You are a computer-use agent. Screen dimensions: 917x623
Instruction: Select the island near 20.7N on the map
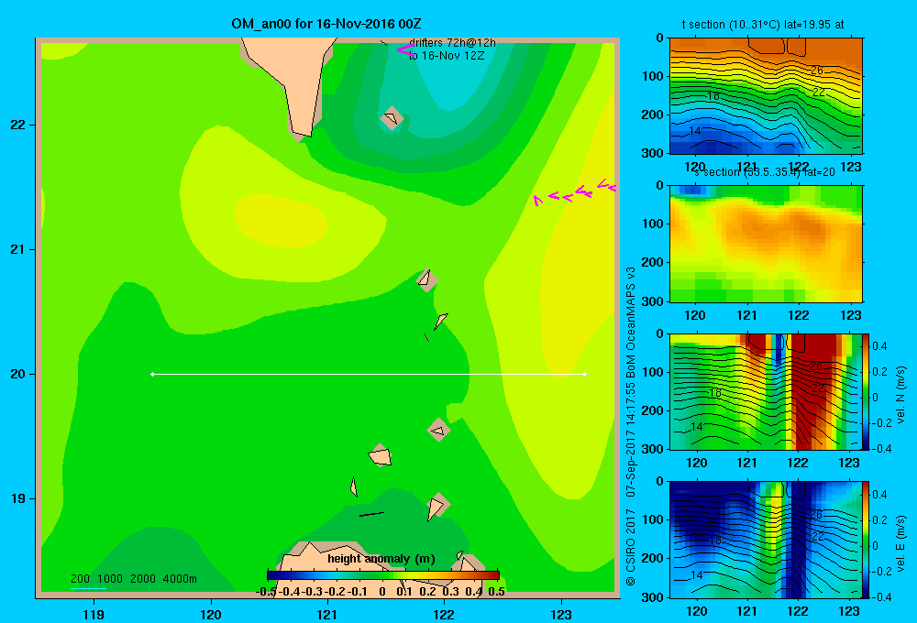click(x=427, y=280)
